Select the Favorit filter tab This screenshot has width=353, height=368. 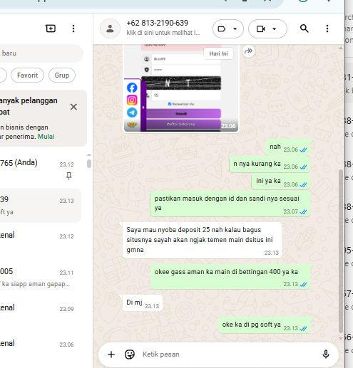click(x=27, y=75)
